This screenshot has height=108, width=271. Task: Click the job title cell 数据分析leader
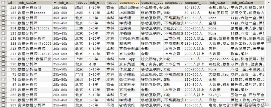pos(35,13)
